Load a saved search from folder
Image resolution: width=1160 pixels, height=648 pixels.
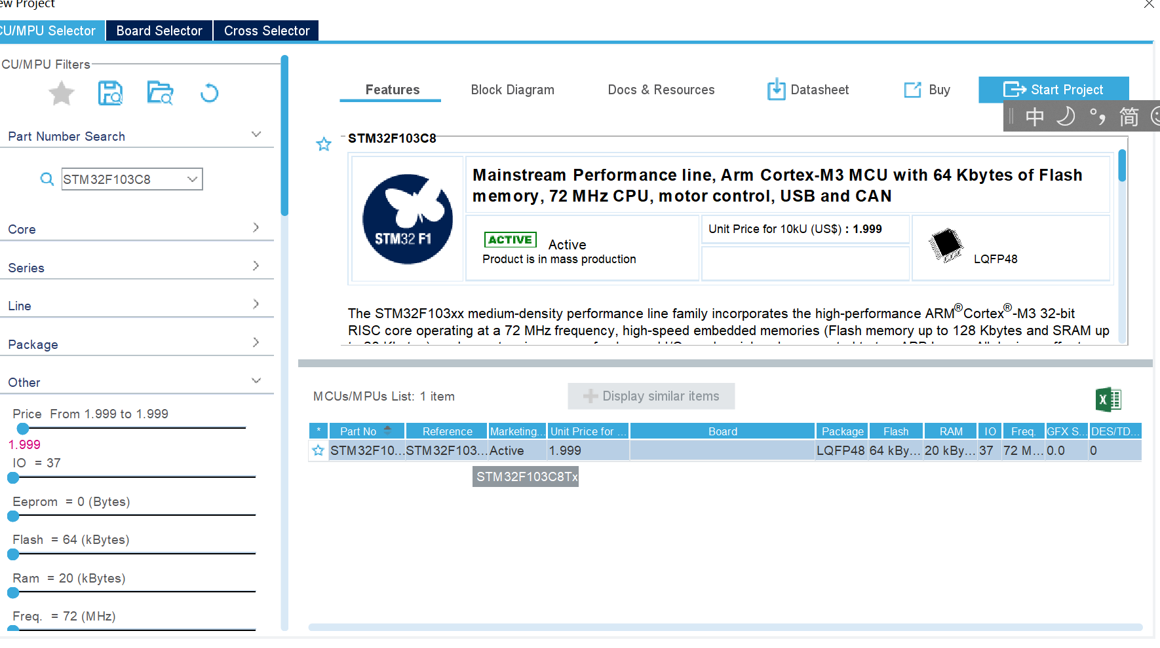(160, 93)
